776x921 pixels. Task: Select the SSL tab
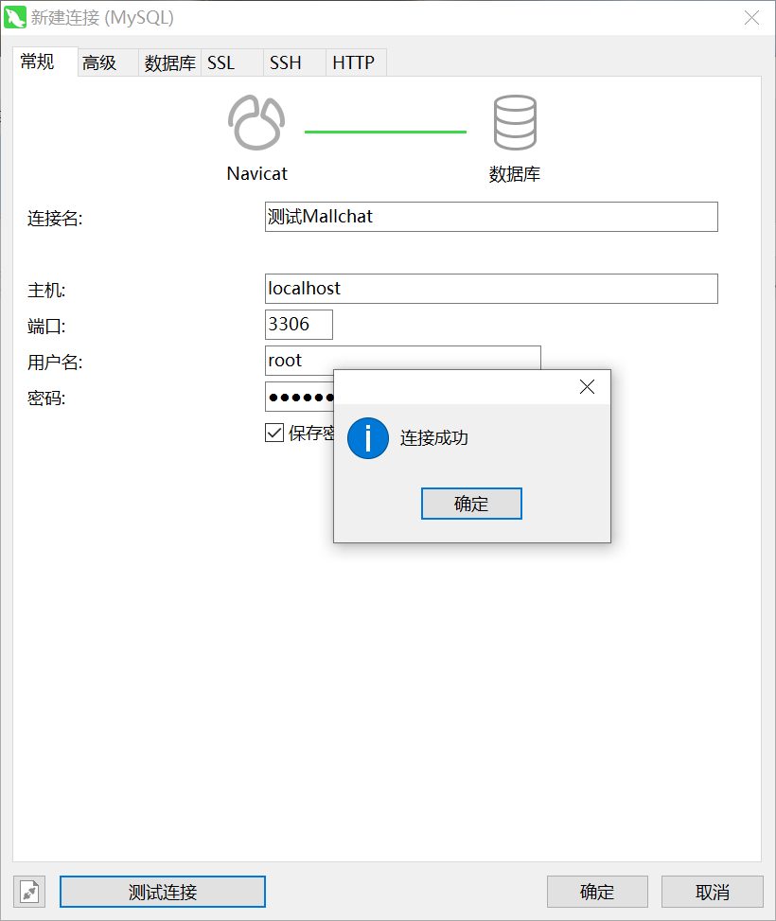220,62
